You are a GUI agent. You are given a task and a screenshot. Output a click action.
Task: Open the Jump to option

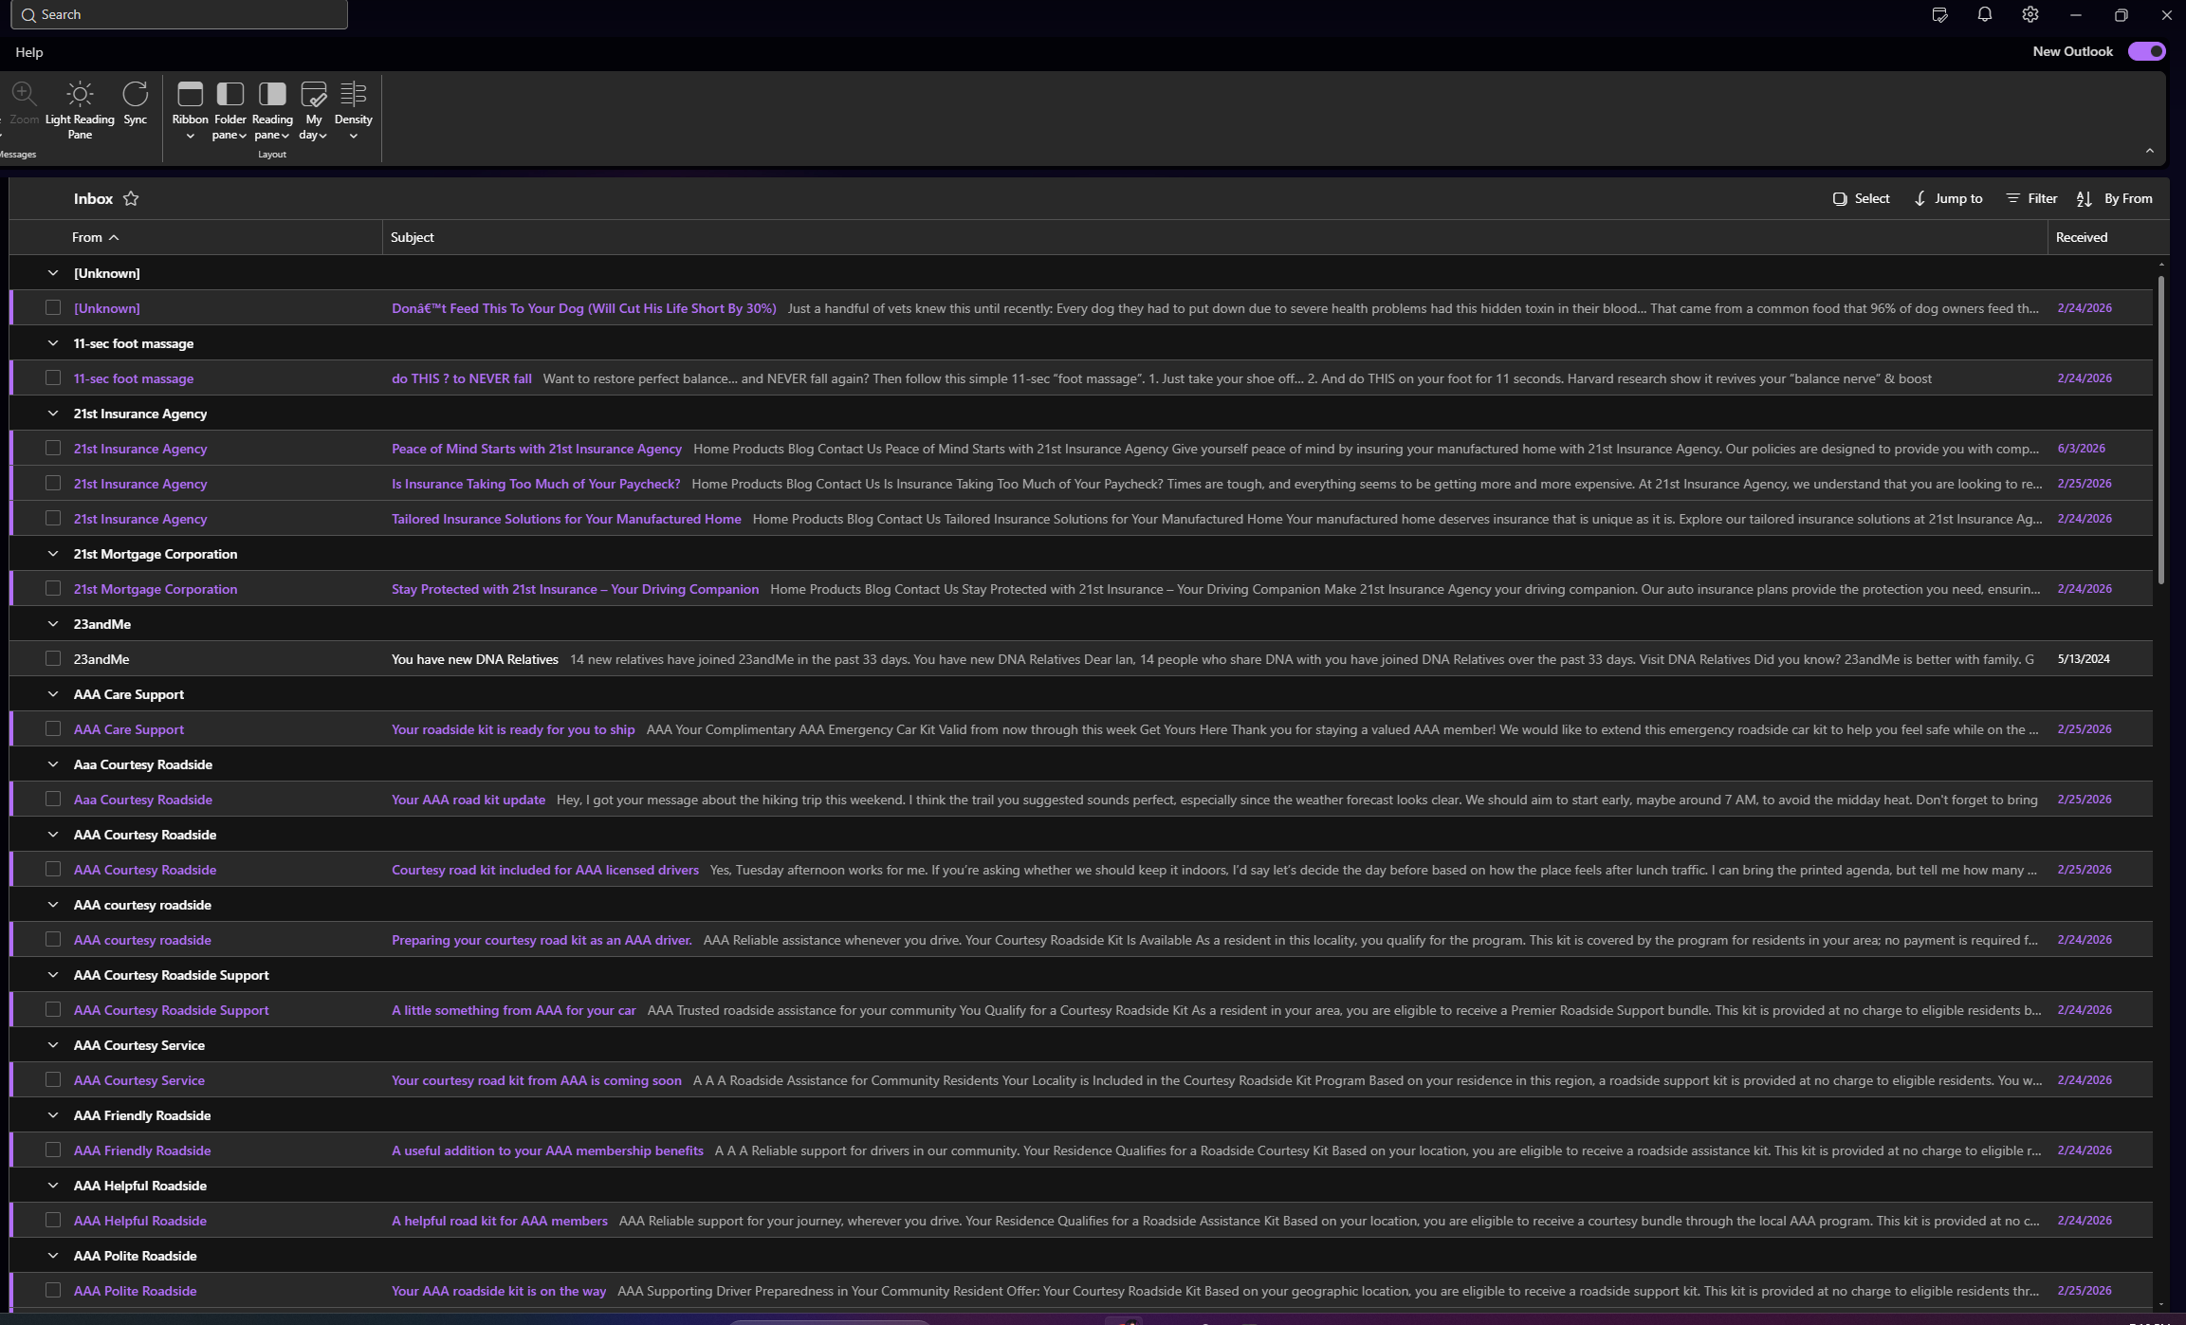1948,198
